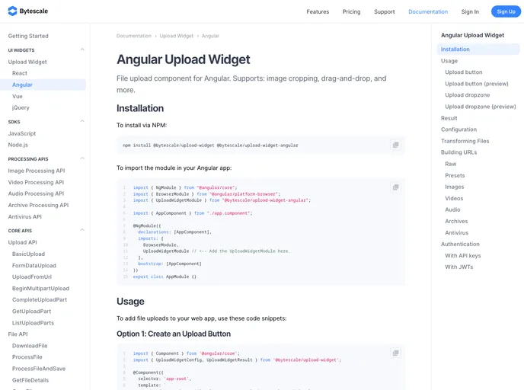Copy the npm install command
The height and width of the screenshot is (390, 524).
(x=396, y=145)
